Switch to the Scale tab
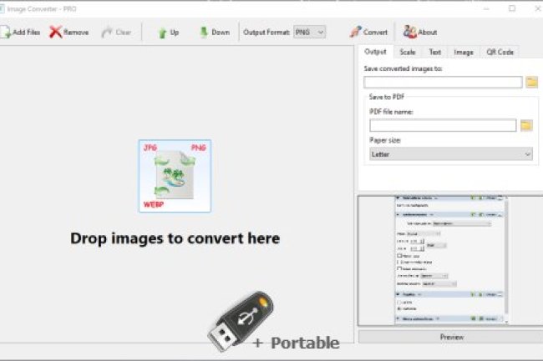The width and height of the screenshot is (543, 361). [x=407, y=52]
